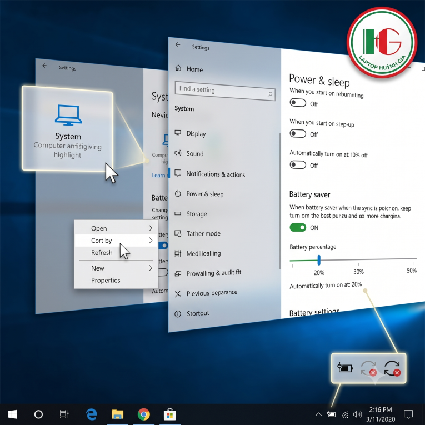The width and height of the screenshot is (425, 425).
Task: Click the Medilioalling icon
Action: tap(178, 253)
